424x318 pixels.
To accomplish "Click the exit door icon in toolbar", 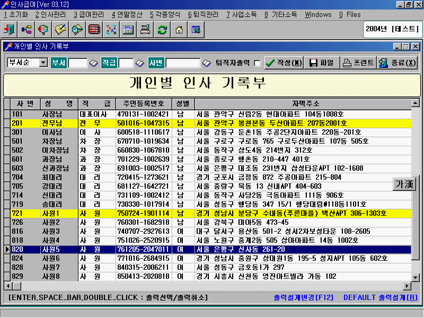I will pyautogui.click(x=10, y=30).
